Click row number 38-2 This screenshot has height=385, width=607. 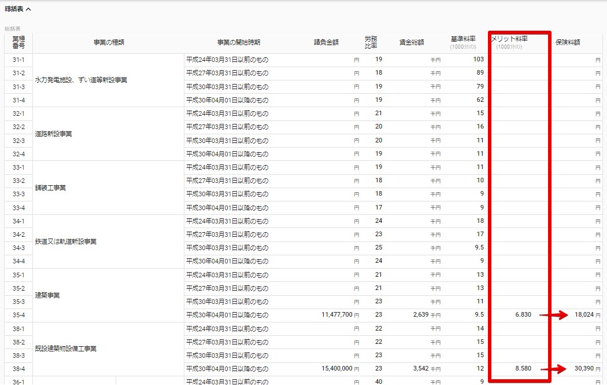click(18, 342)
